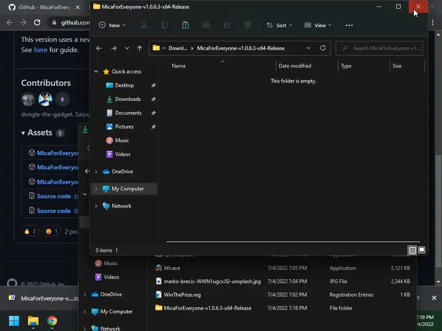
Task: Open MicaForEveryone zip in Chrome downloads bar
Action: click(x=43, y=298)
